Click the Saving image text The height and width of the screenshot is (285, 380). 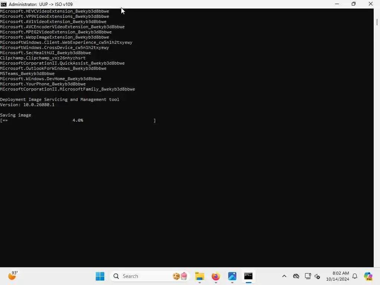click(16, 115)
